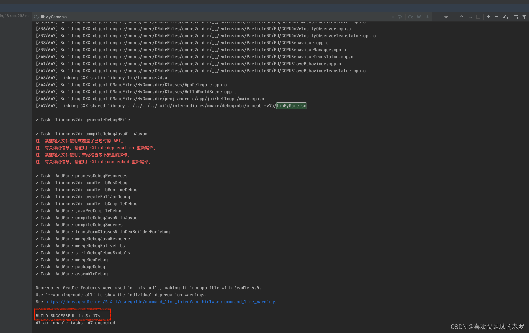
Task: Click the -Xlint:deprecation warning line
Action: click(96, 148)
